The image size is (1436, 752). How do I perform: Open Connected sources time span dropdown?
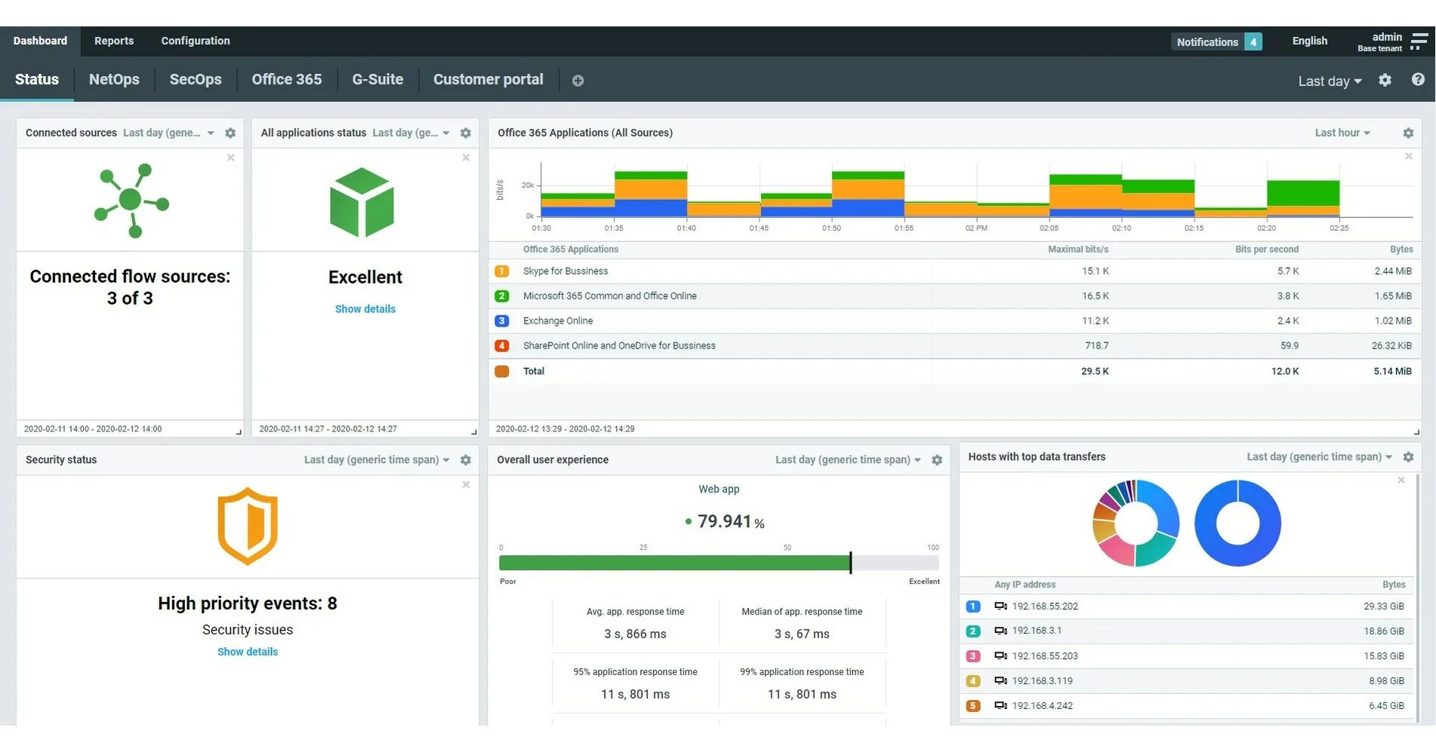point(169,133)
